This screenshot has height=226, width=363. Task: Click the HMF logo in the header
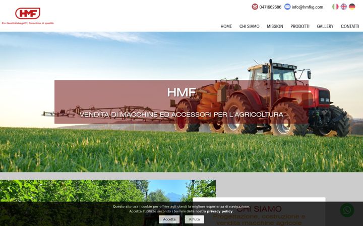pos(28,14)
